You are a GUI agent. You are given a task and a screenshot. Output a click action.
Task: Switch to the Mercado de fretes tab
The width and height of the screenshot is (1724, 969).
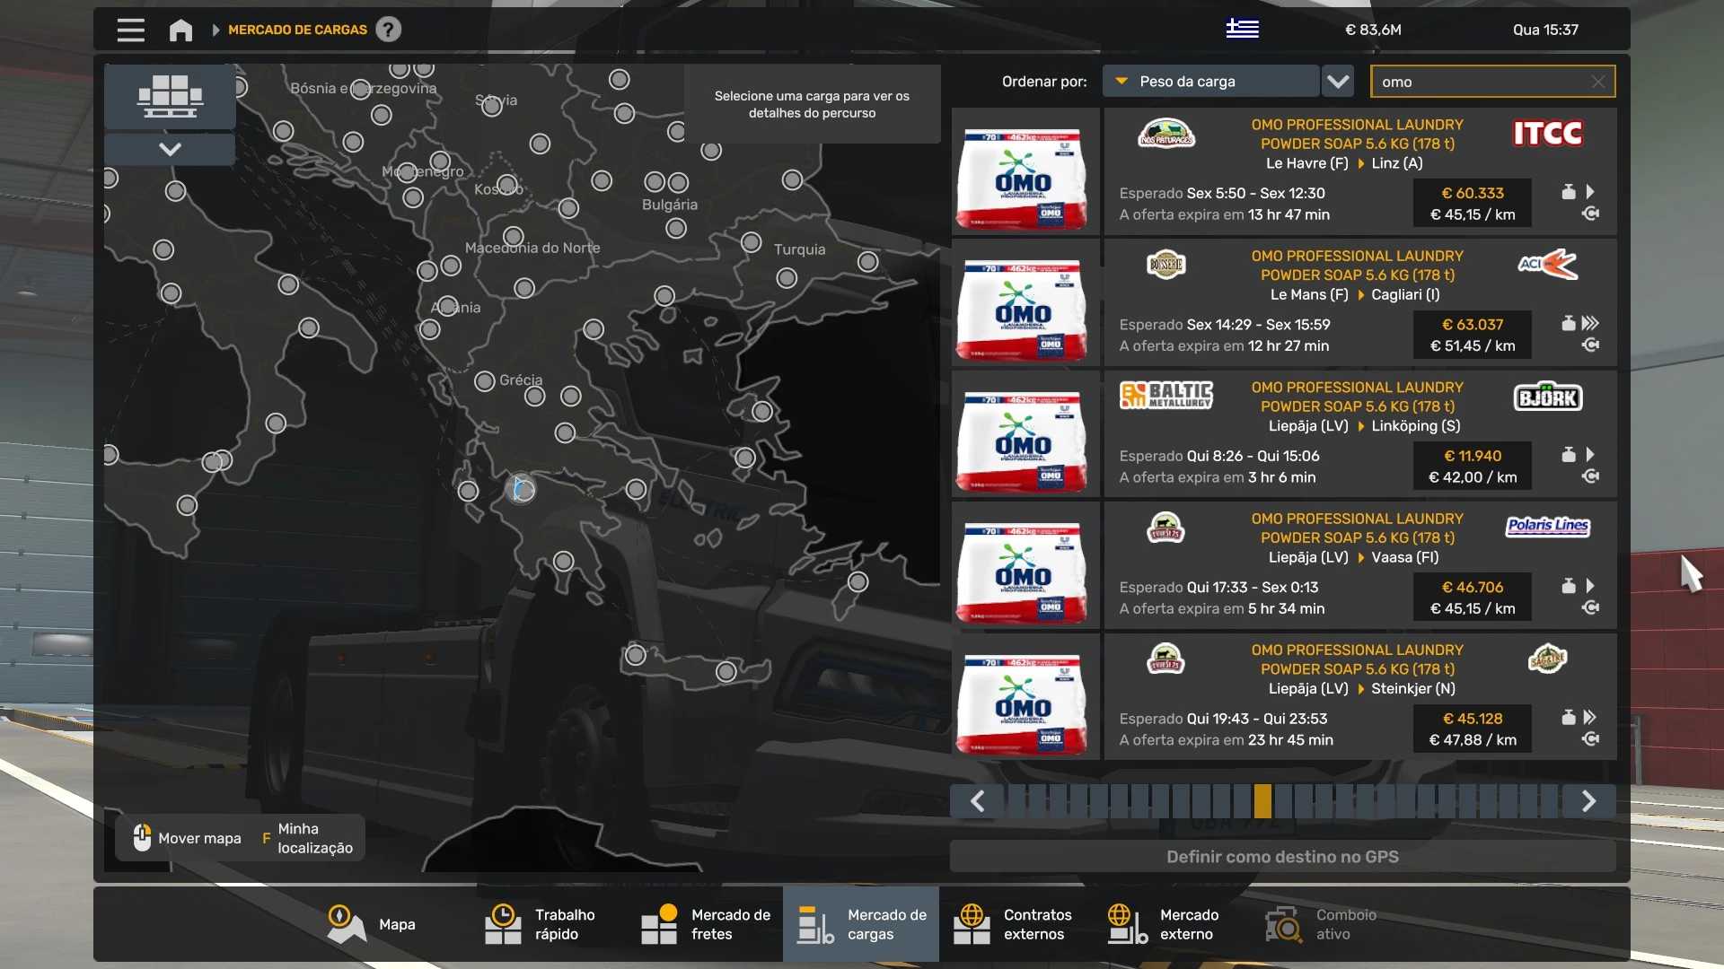[x=705, y=924]
